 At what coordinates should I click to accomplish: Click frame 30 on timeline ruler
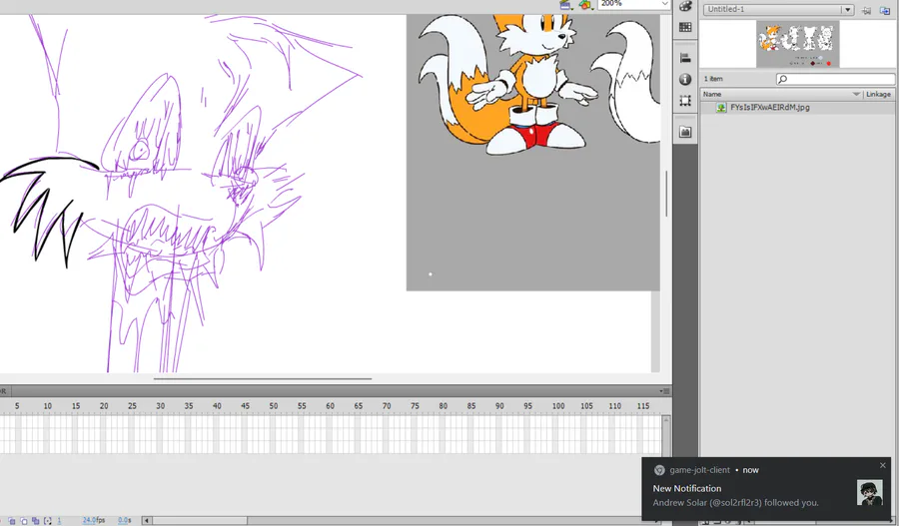pyautogui.click(x=160, y=405)
